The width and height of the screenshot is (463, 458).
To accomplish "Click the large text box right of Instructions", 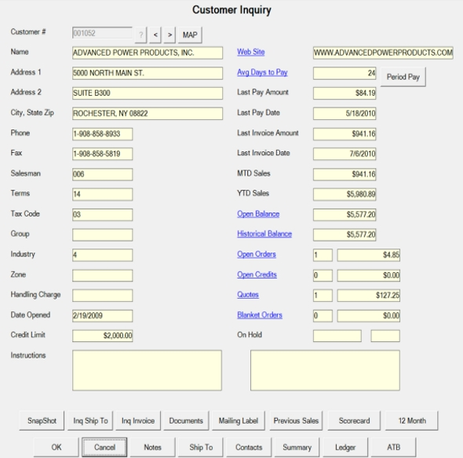I will click(325, 370).
